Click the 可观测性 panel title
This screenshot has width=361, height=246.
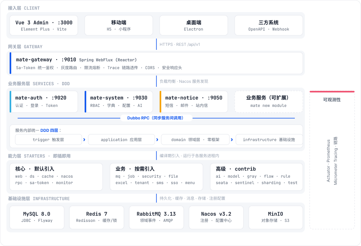(332, 100)
